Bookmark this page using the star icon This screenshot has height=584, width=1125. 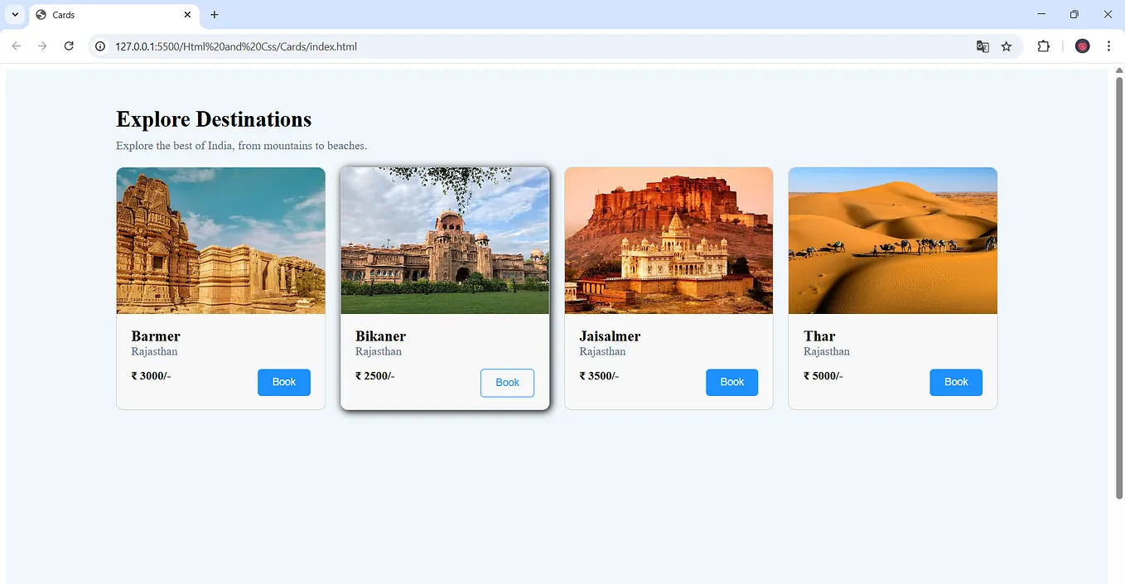click(1007, 46)
